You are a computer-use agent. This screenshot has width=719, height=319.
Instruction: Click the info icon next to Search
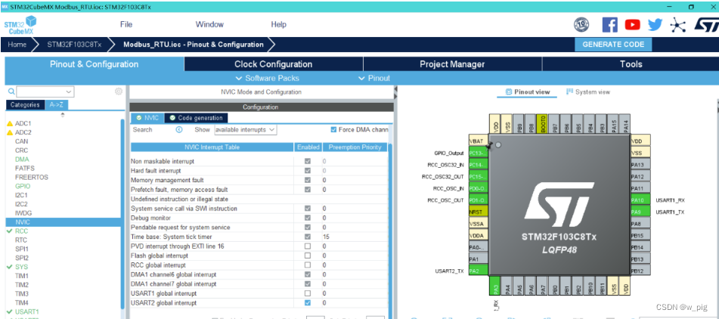tap(179, 130)
